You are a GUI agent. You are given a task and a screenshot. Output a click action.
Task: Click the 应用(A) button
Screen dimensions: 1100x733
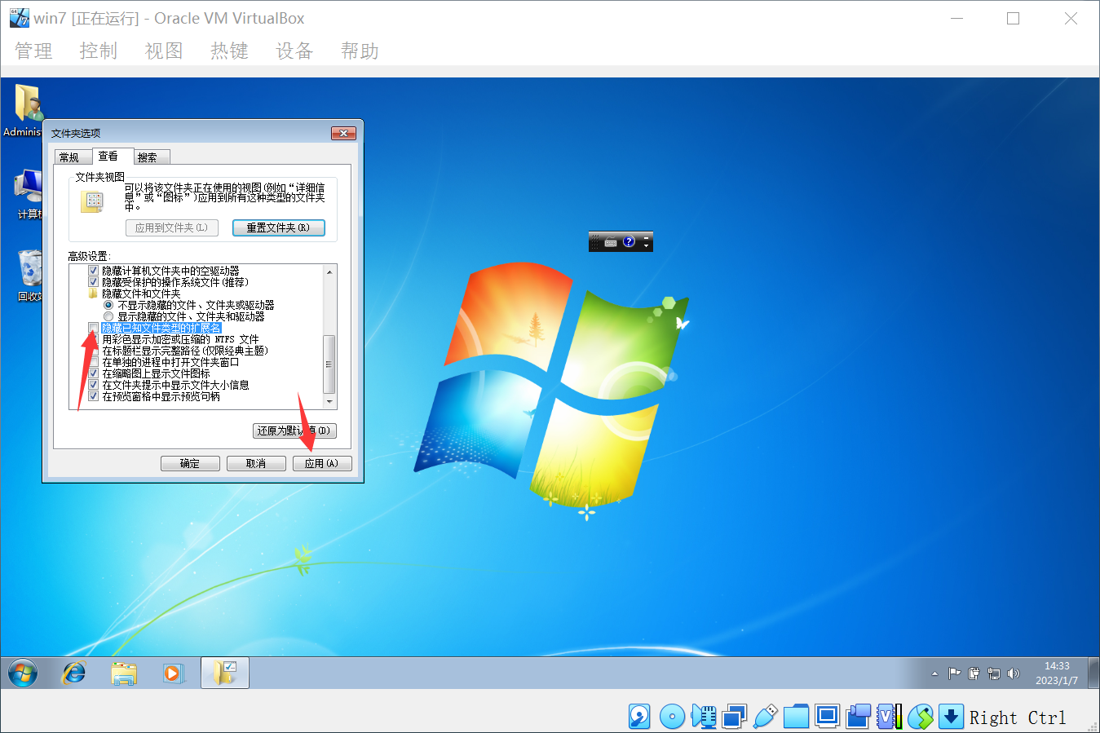pyautogui.click(x=322, y=463)
